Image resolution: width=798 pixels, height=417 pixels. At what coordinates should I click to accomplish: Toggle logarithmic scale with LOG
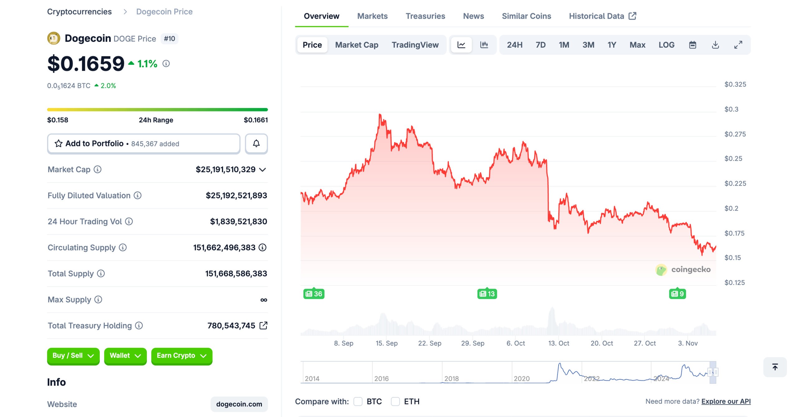point(666,45)
